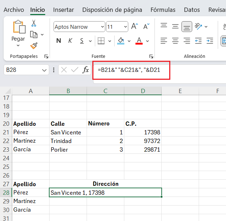Viewport: 226px width, 221px height.
Task: Decrease font size with small A icon
Action: (146, 26)
